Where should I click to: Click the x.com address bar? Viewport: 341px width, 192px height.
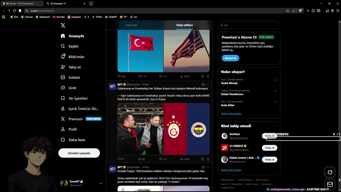pos(155,11)
